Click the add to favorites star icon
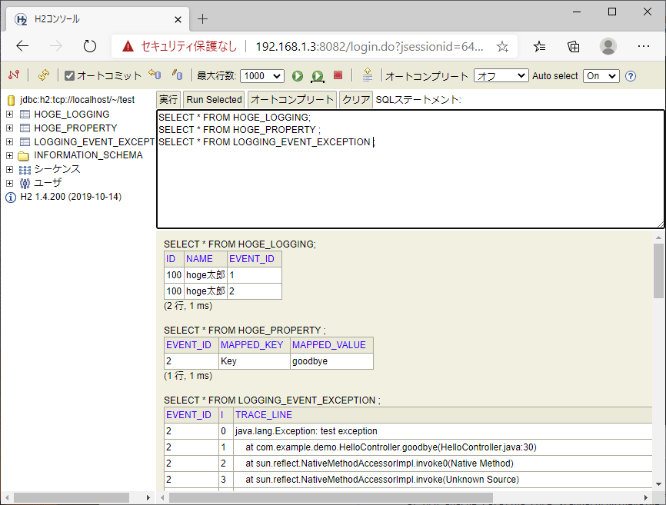This screenshot has width=666, height=505. point(502,46)
